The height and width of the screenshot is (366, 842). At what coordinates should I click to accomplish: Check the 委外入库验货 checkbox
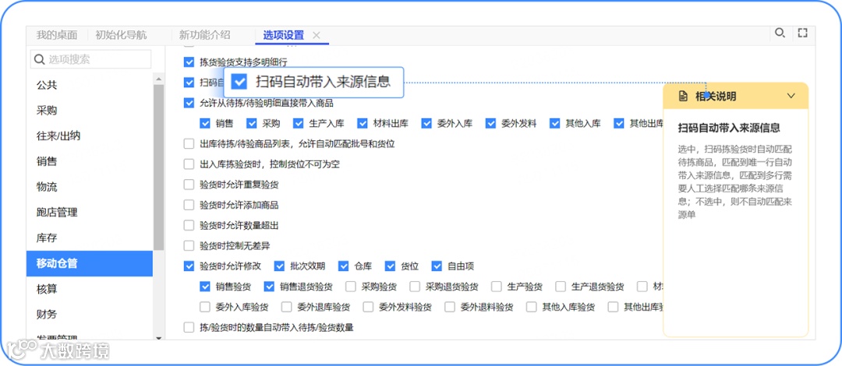pos(204,308)
